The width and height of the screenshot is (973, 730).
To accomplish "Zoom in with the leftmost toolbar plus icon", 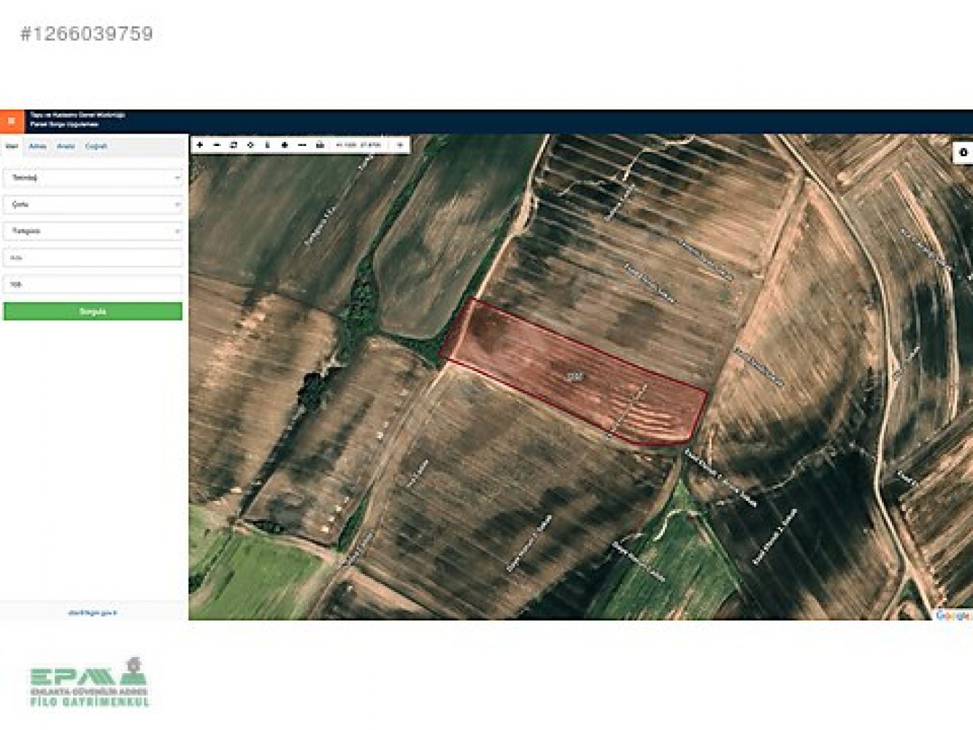I will point(199,145).
